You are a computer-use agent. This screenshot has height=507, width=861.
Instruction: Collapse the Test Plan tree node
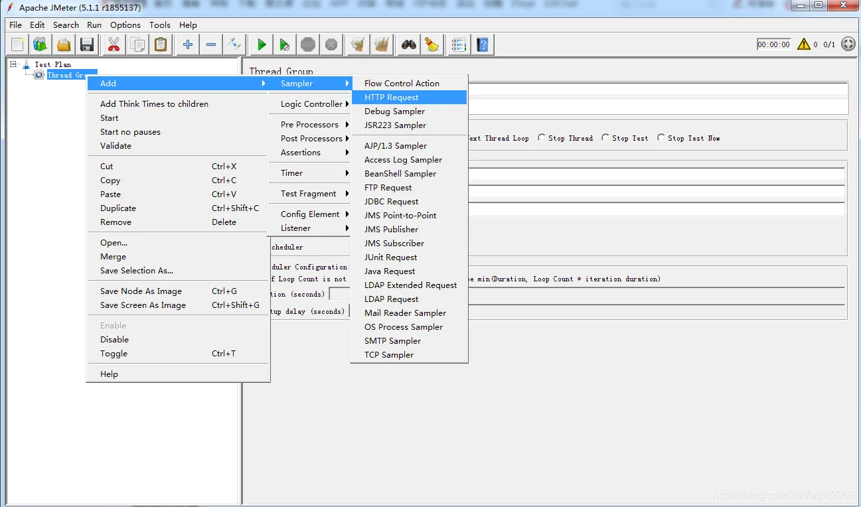pos(13,64)
